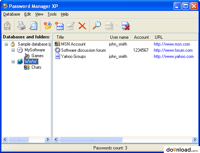Click the Search magnifier toolbar icon
This screenshot has width=200, height=153.
[x=97, y=26]
